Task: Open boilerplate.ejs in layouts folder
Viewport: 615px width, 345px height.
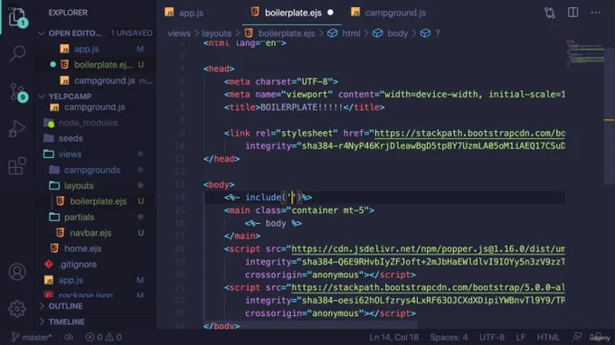Action: [x=98, y=201]
